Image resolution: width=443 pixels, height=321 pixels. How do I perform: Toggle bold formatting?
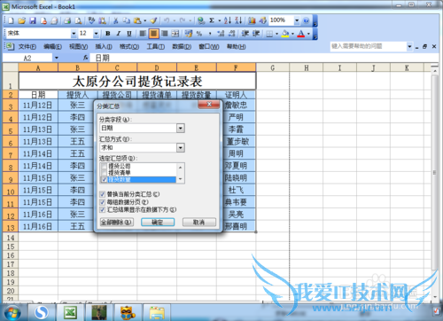point(108,34)
